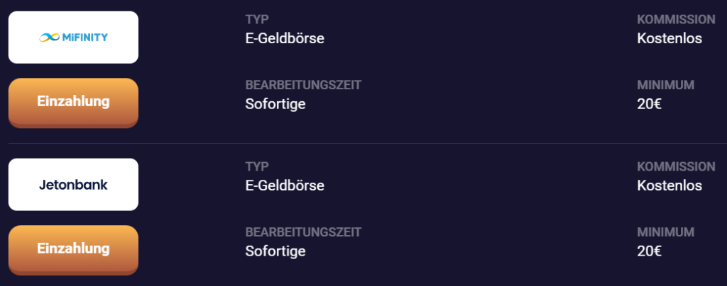This screenshot has height=286, width=727.
Task: Click the BEARBEITUNGSZEIT label for MiFinity
Action: [x=303, y=85]
